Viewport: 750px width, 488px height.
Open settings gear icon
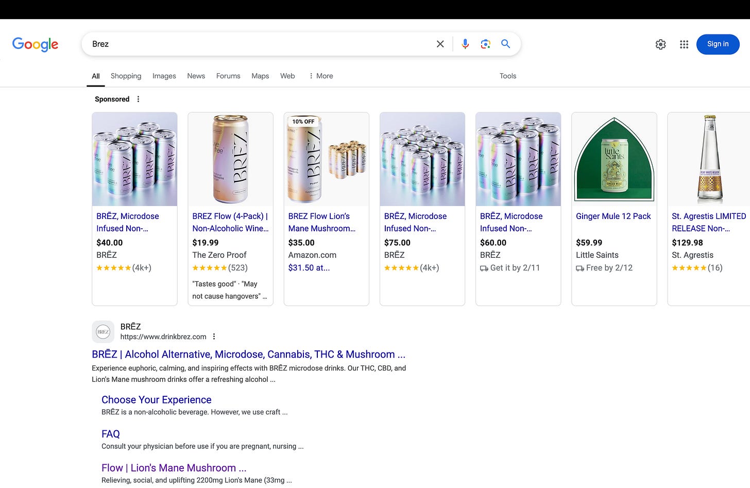tap(661, 44)
